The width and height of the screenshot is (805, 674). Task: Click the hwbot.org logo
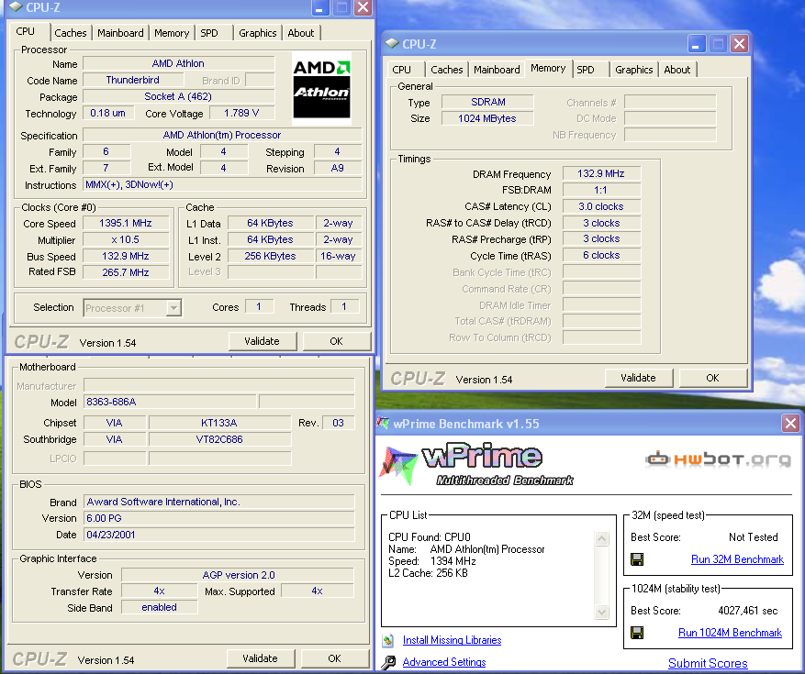coord(718,459)
